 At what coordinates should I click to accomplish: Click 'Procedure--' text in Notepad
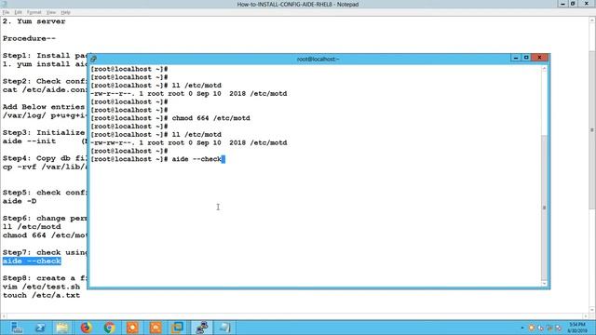[x=29, y=38]
